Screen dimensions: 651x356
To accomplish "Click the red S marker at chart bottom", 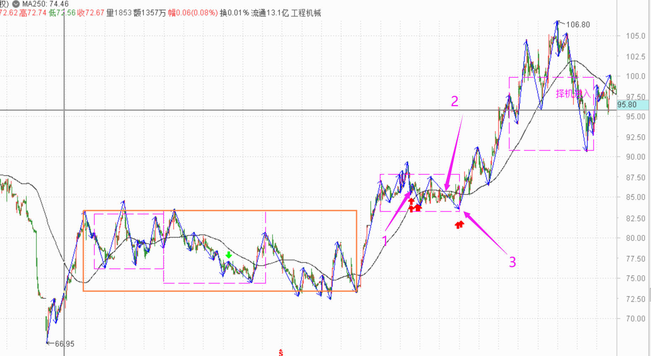I will pos(280,353).
